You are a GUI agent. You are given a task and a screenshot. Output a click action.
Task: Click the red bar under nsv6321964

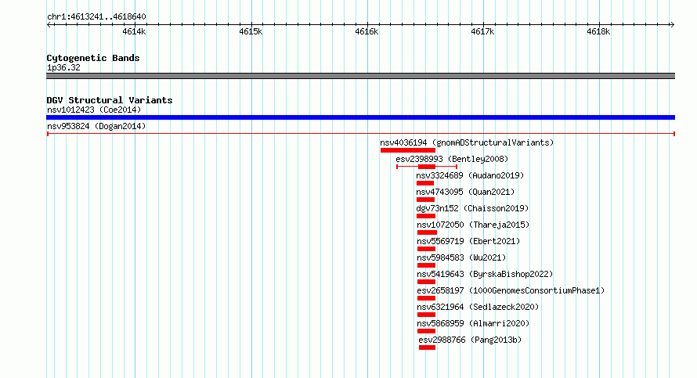[x=426, y=315]
